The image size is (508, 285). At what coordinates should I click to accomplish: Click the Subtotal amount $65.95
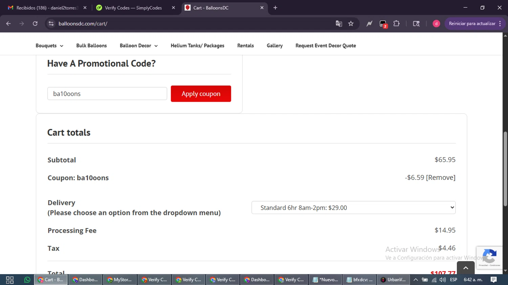(445, 160)
